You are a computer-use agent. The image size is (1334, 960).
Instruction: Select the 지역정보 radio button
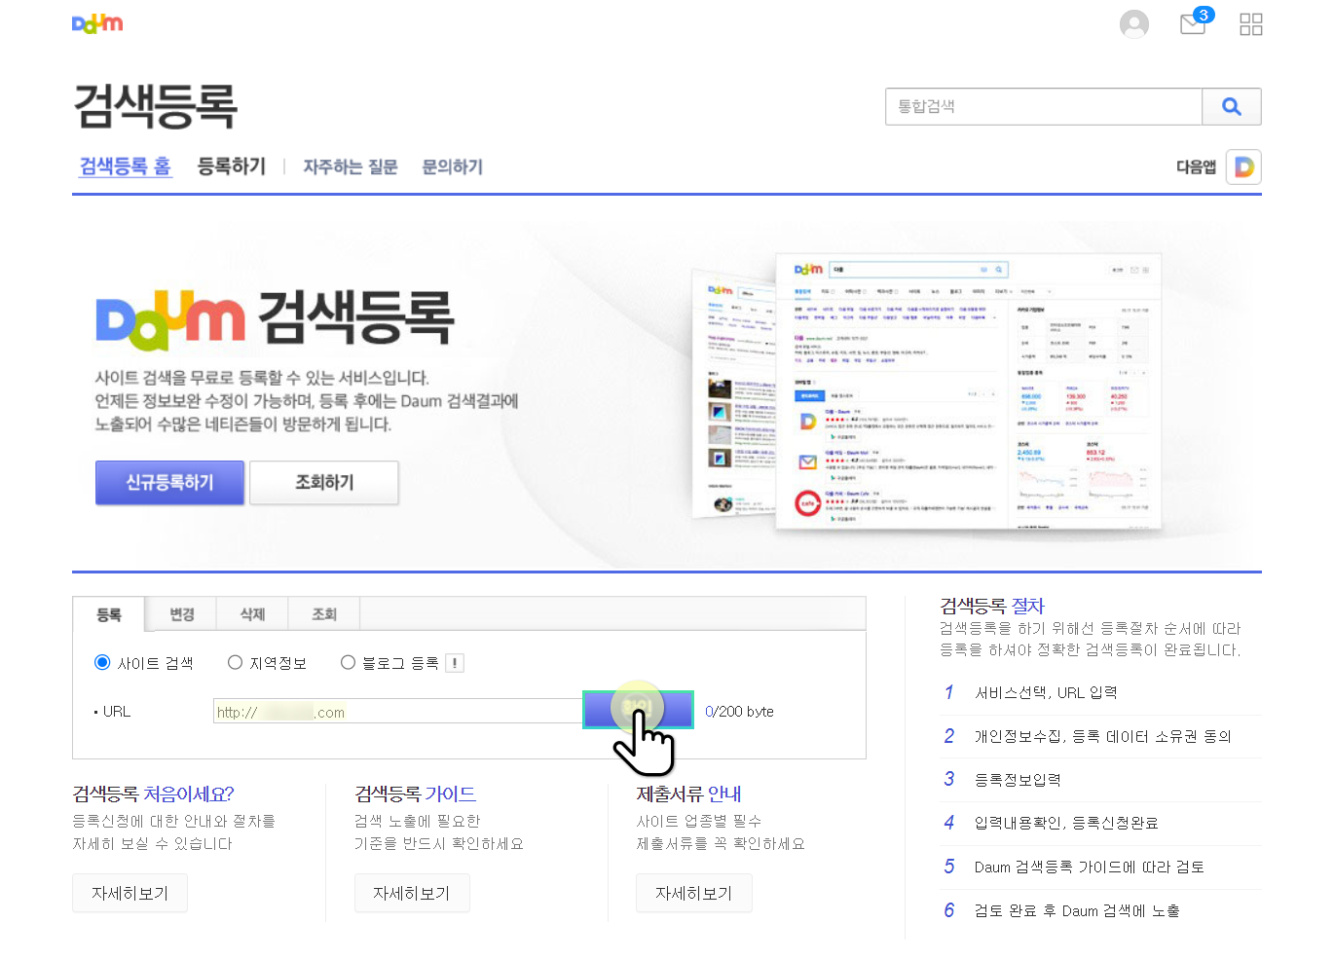(235, 662)
